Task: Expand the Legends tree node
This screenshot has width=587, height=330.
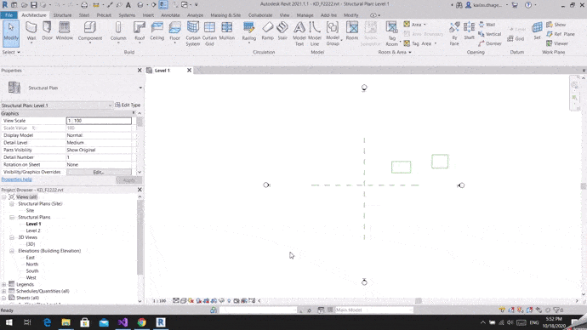Action: (x=3, y=284)
